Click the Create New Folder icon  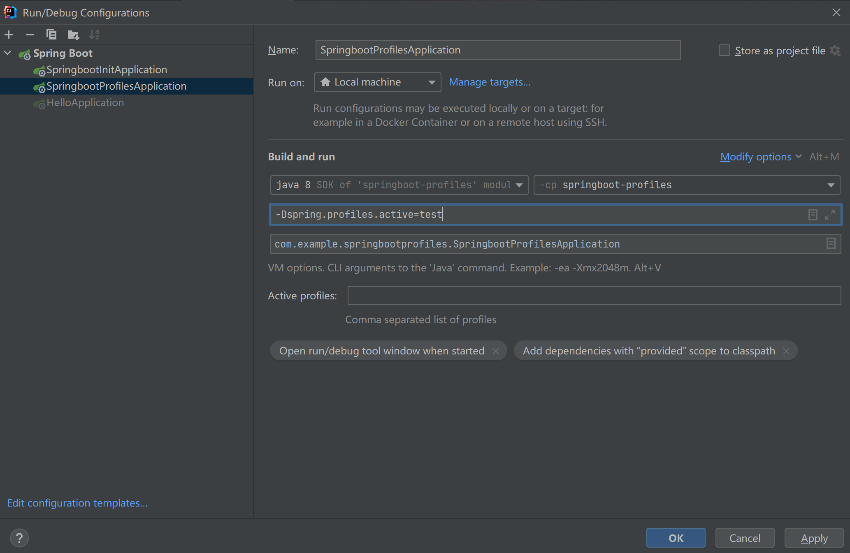pyautogui.click(x=73, y=35)
